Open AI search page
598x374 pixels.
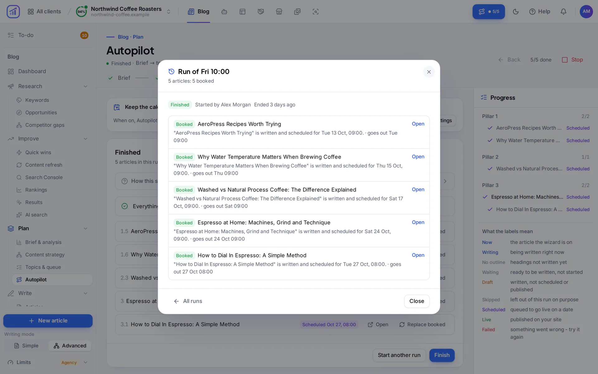(x=52, y=215)
